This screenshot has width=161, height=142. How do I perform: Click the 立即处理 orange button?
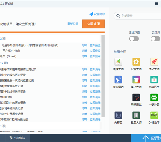click(x=93, y=24)
